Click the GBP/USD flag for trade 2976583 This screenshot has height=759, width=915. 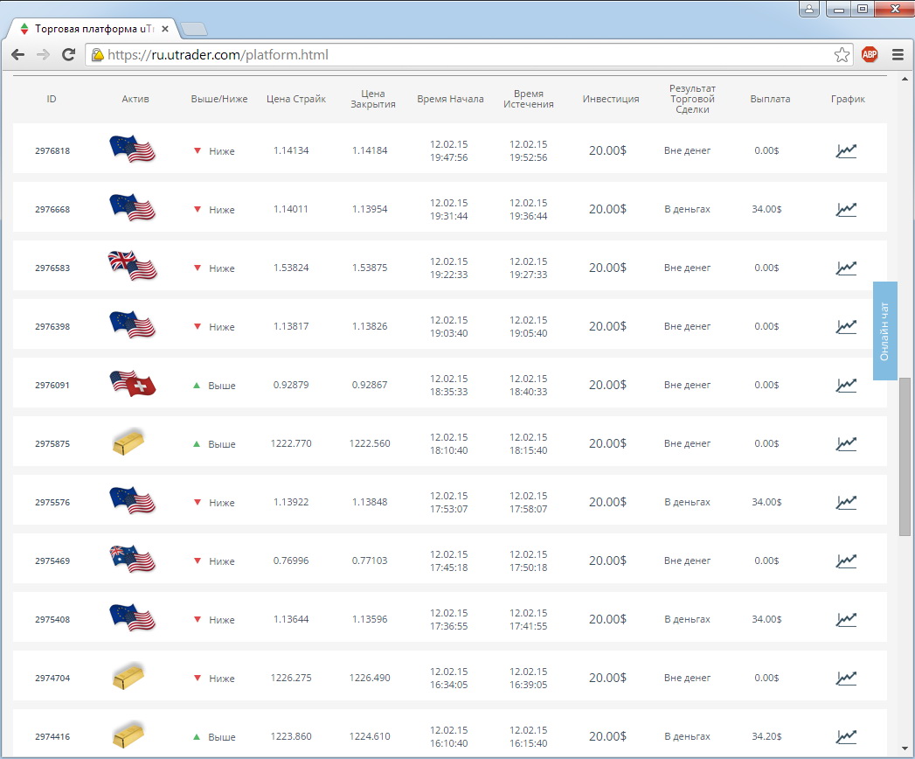click(132, 266)
